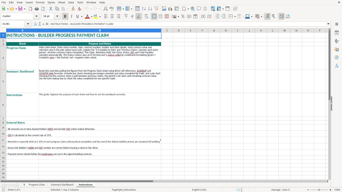Click the Sort Descending icon
The image size is (342, 192).
coord(150,9)
